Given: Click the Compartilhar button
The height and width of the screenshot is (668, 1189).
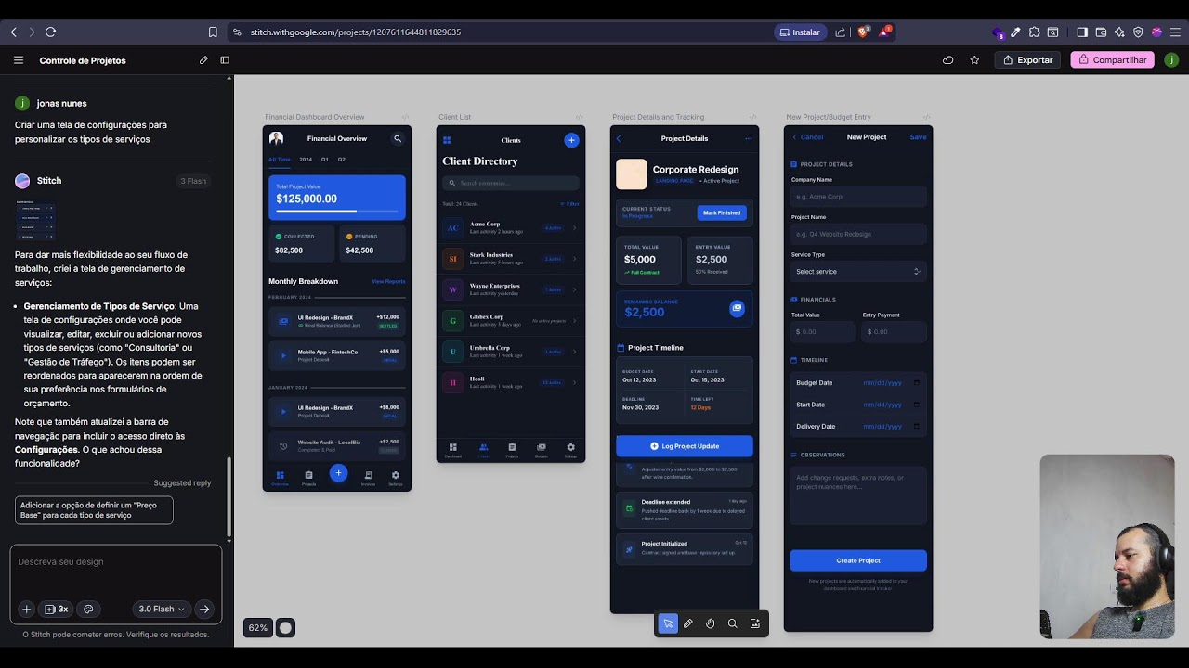Looking at the screenshot, I should point(1112,60).
